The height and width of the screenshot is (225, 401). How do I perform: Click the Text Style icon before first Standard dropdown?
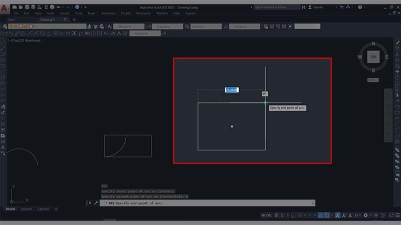coord(110,26)
